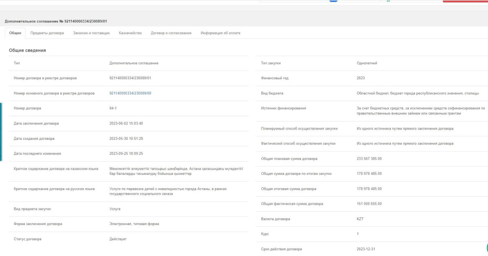Click the teal side panel on left edge
Viewport: 488px width, 256px height.
pos(1,131)
